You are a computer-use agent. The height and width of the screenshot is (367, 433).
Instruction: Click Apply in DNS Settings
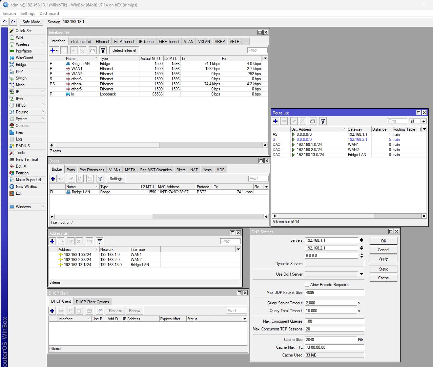point(383,259)
